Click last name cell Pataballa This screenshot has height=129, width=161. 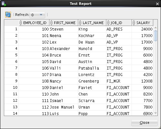pos(92,68)
